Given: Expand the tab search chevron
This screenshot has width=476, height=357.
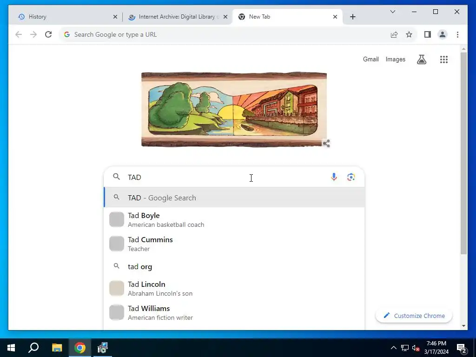Looking at the screenshot, I should coord(392,12).
